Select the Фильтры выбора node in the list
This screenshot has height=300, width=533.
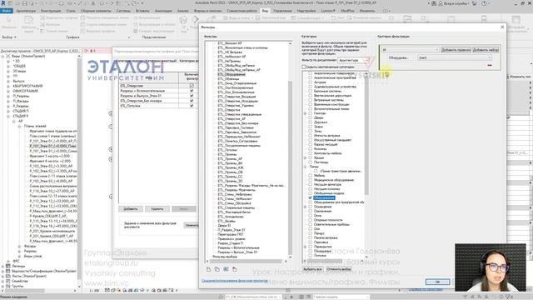tap(225, 257)
